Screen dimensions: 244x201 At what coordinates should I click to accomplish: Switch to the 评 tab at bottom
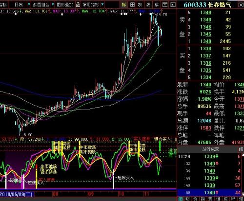point(233,199)
